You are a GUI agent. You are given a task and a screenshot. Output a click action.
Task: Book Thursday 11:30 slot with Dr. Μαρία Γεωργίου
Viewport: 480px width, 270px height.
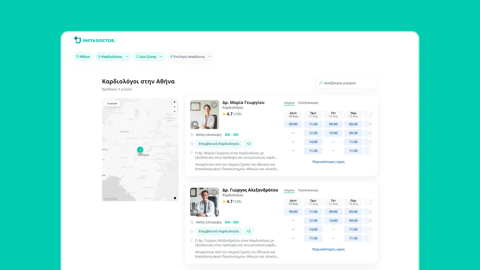353,151
